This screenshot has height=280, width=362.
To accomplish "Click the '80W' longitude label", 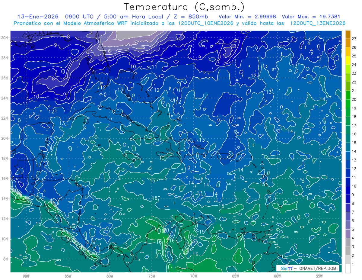I will pos(110,276).
